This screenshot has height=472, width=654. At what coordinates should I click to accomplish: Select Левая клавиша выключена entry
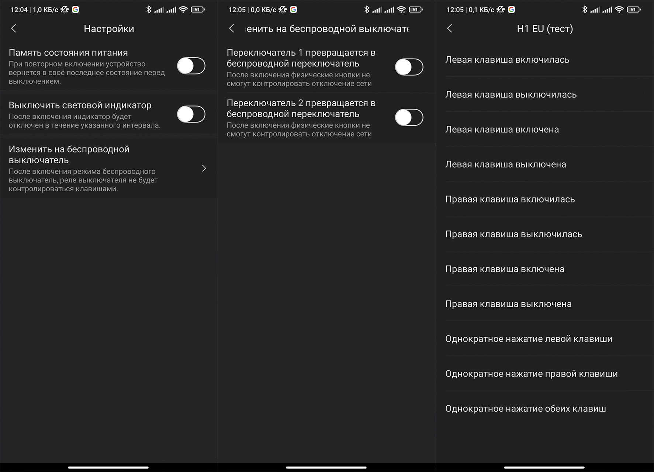coord(545,164)
